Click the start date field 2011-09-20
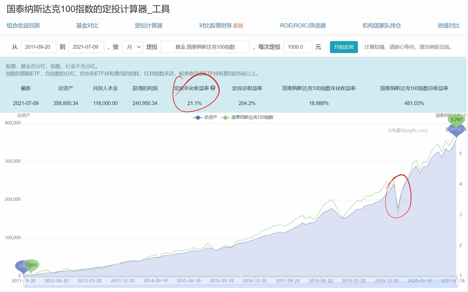Image resolution: width=468 pixels, height=292 pixels. (38, 47)
